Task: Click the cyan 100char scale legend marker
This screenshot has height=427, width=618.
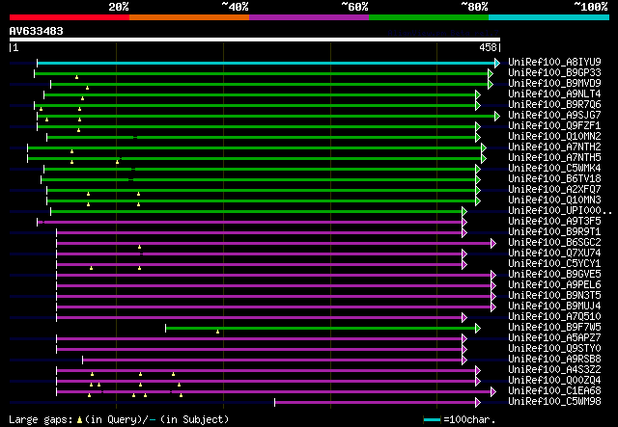Action: pyautogui.click(x=433, y=420)
